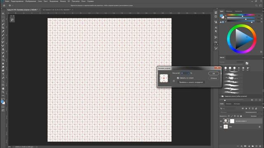264x148 pixels.
Task: Switch to the 'Каналы' tab
Action: click(x=229, y=104)
